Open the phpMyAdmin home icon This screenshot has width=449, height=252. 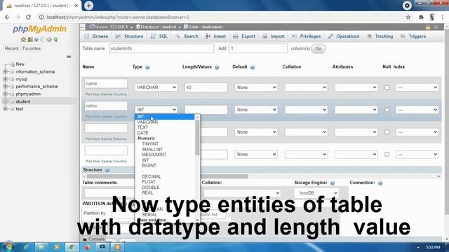point(23,39)
